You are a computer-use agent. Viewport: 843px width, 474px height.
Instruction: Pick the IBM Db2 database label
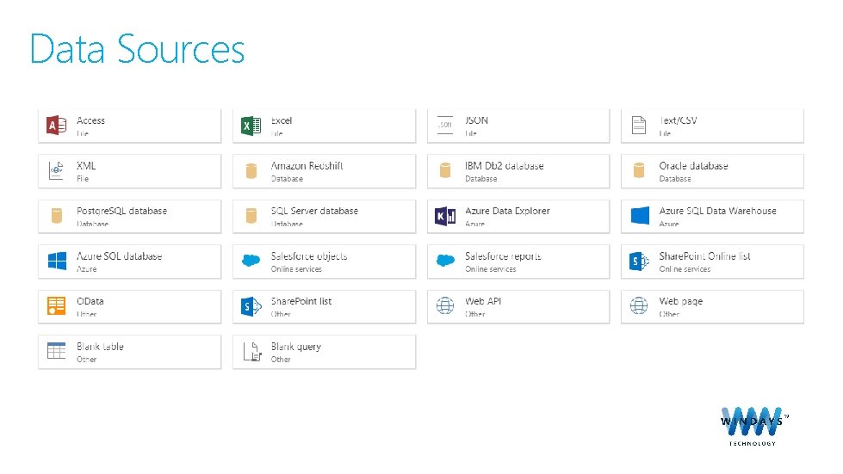pyautogui.click(x=505, y=166)
